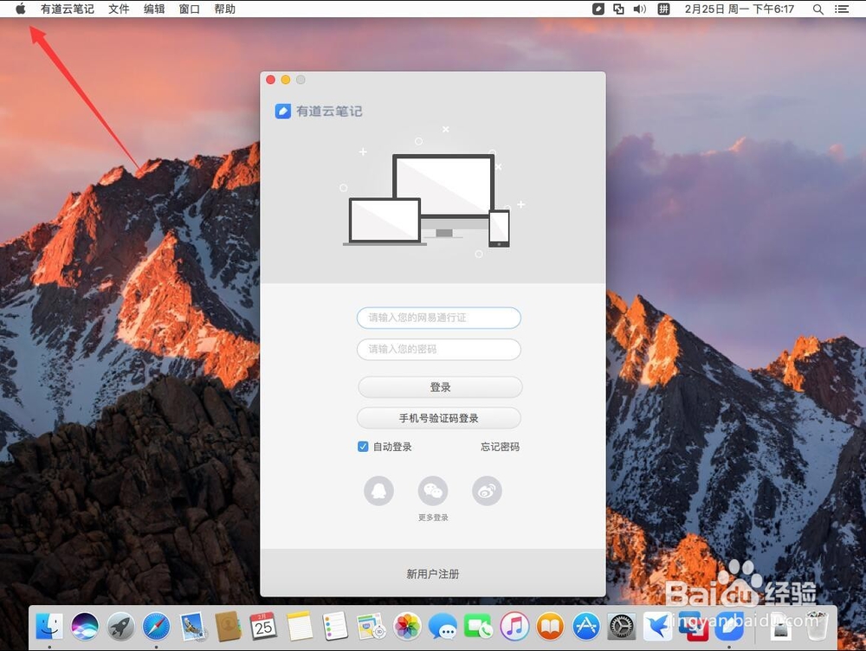Open Mail stamp icon in the Dock
The width and height of the screenshot is (866, 651).
pos(192,627)
